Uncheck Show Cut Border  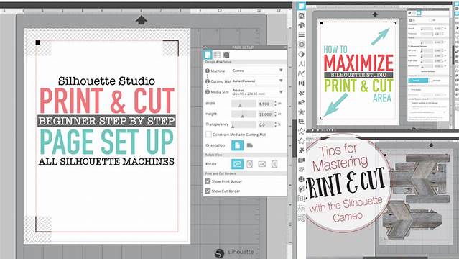[208, 191]
